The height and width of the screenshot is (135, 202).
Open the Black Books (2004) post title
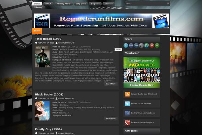pyautogui.click(x=49, y=94)
